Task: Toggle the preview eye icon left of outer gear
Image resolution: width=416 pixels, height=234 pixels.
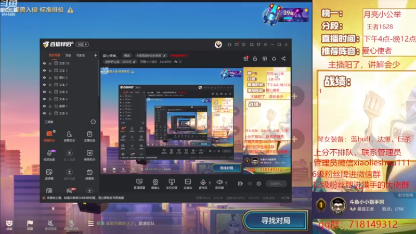Action: 250,184
